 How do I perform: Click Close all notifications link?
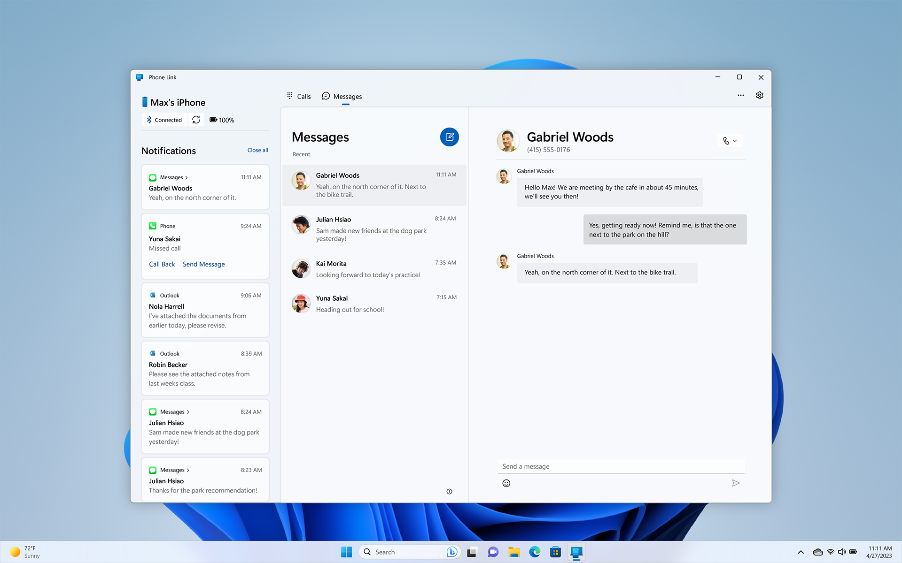[257, 150]
